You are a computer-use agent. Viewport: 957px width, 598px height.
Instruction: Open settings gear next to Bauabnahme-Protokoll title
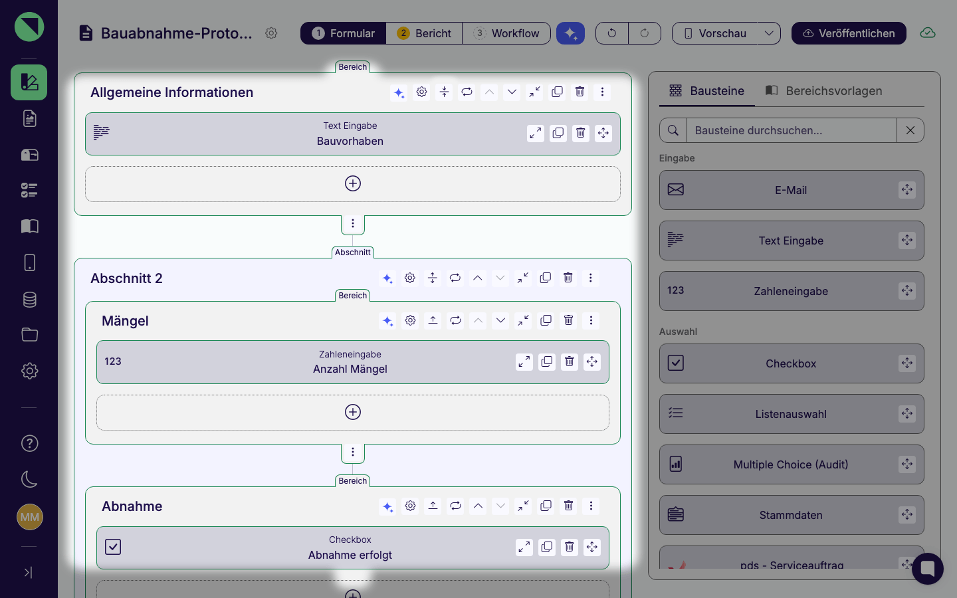click(x=271, y=33)
